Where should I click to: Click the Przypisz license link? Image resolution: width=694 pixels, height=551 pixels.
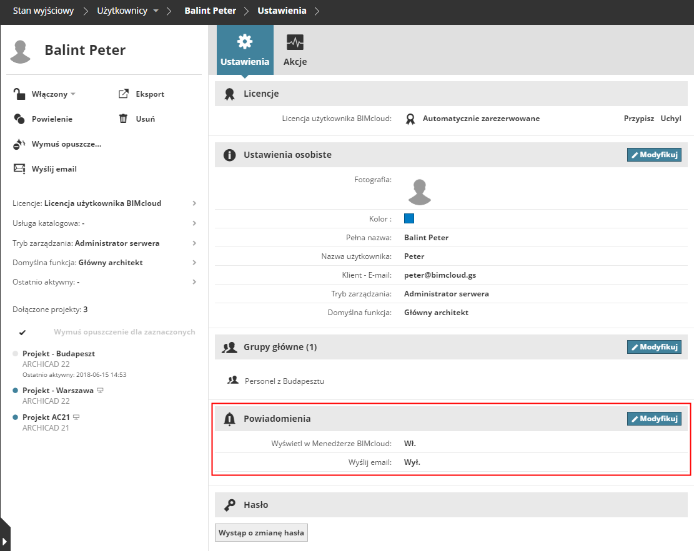(x=638, y=119)
